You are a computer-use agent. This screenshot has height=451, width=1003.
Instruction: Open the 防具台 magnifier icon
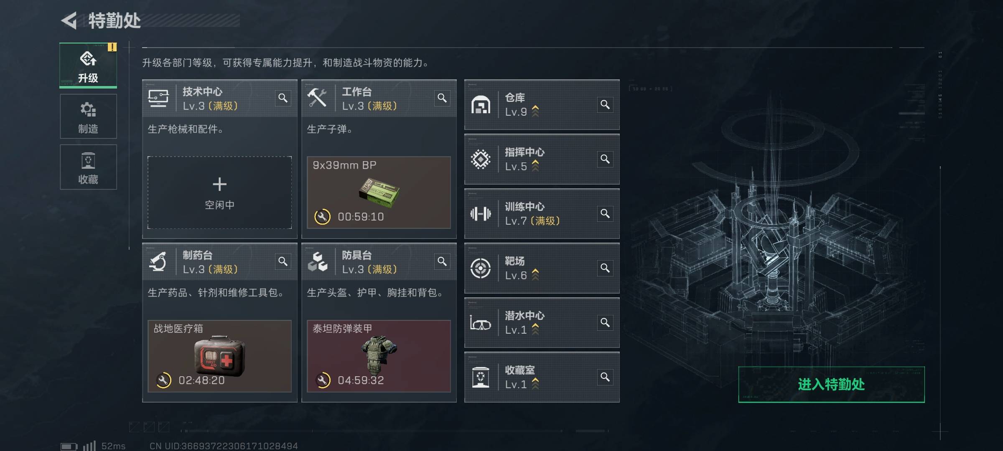pos(442,261)
